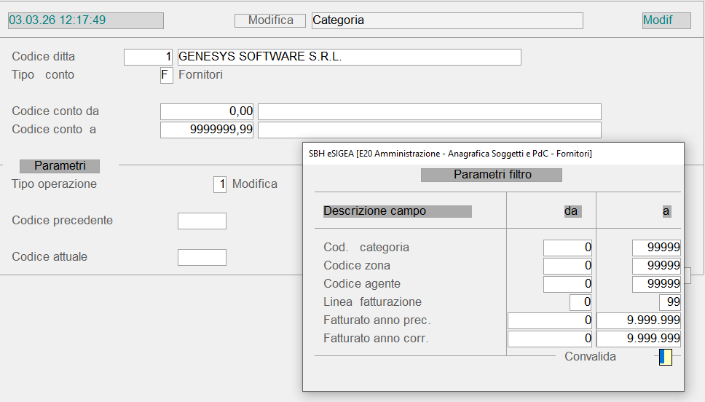Click the Tipo operazione field
705x402 pixels.
coord(219,184)
